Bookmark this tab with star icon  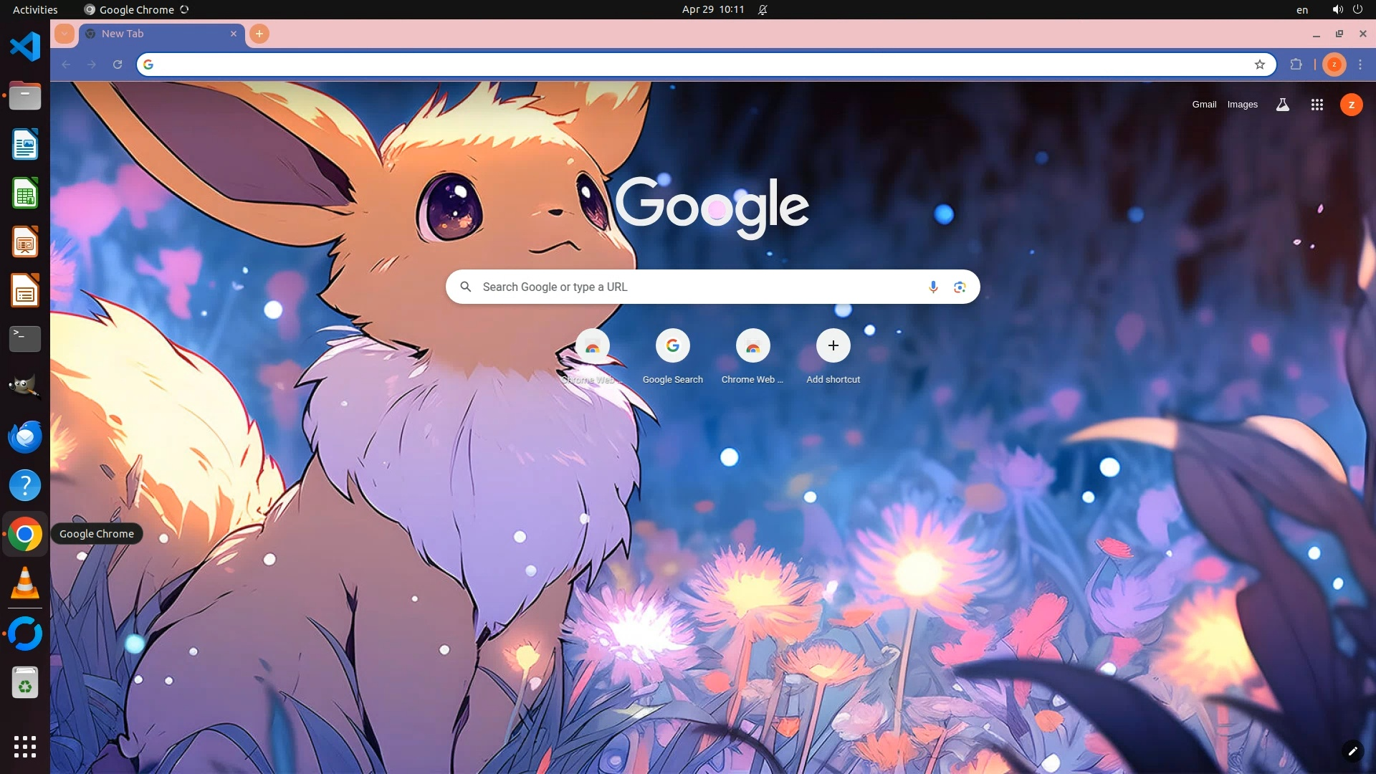[1259, 64]
